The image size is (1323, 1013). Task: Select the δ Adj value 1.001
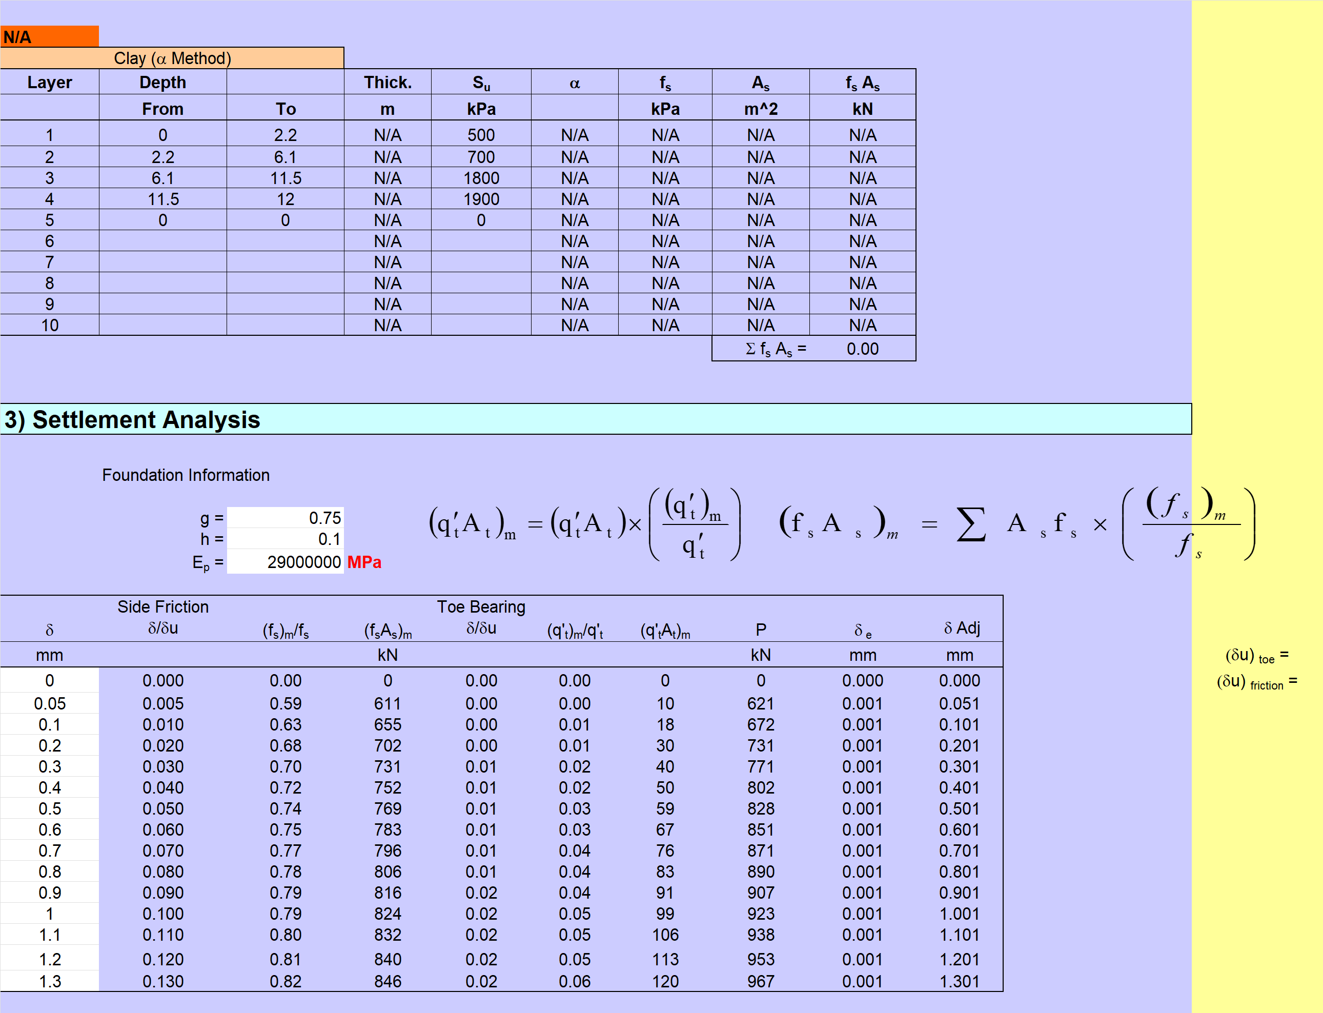pyautogui.click(x=959, y=914)
